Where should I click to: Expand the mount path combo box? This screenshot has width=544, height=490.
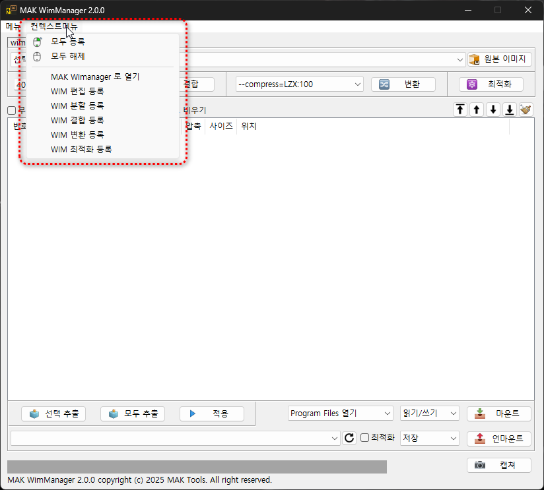[335, 439]
